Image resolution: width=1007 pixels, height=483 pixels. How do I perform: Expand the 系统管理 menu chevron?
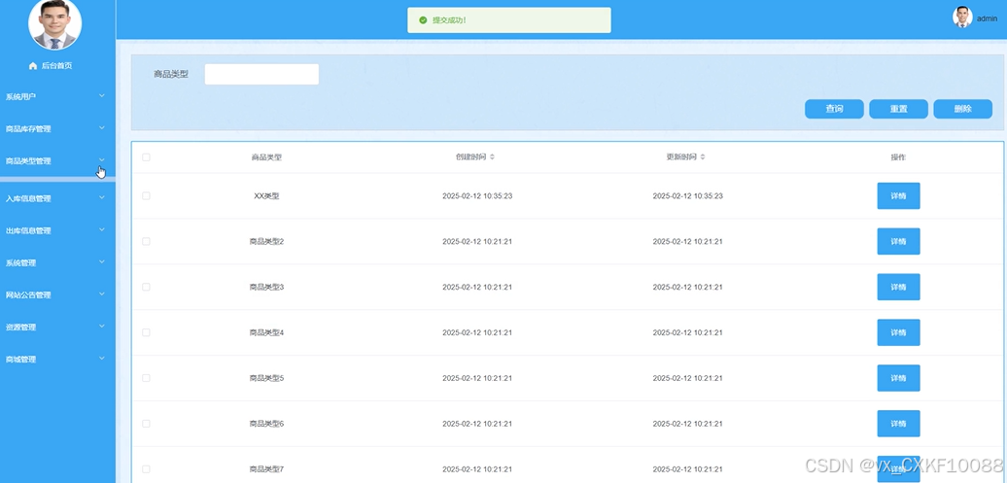click(101, 262)
